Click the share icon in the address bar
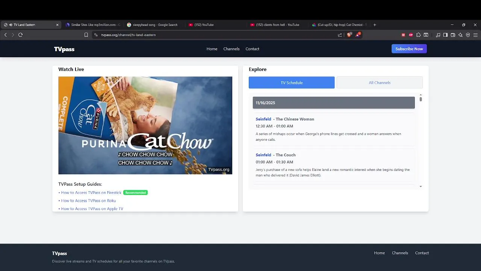This screenshot has height=271, width=481. click(340, 35)
